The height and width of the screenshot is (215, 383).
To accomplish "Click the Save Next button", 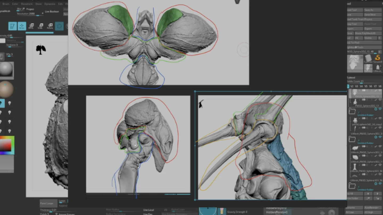I will [373, 15].
